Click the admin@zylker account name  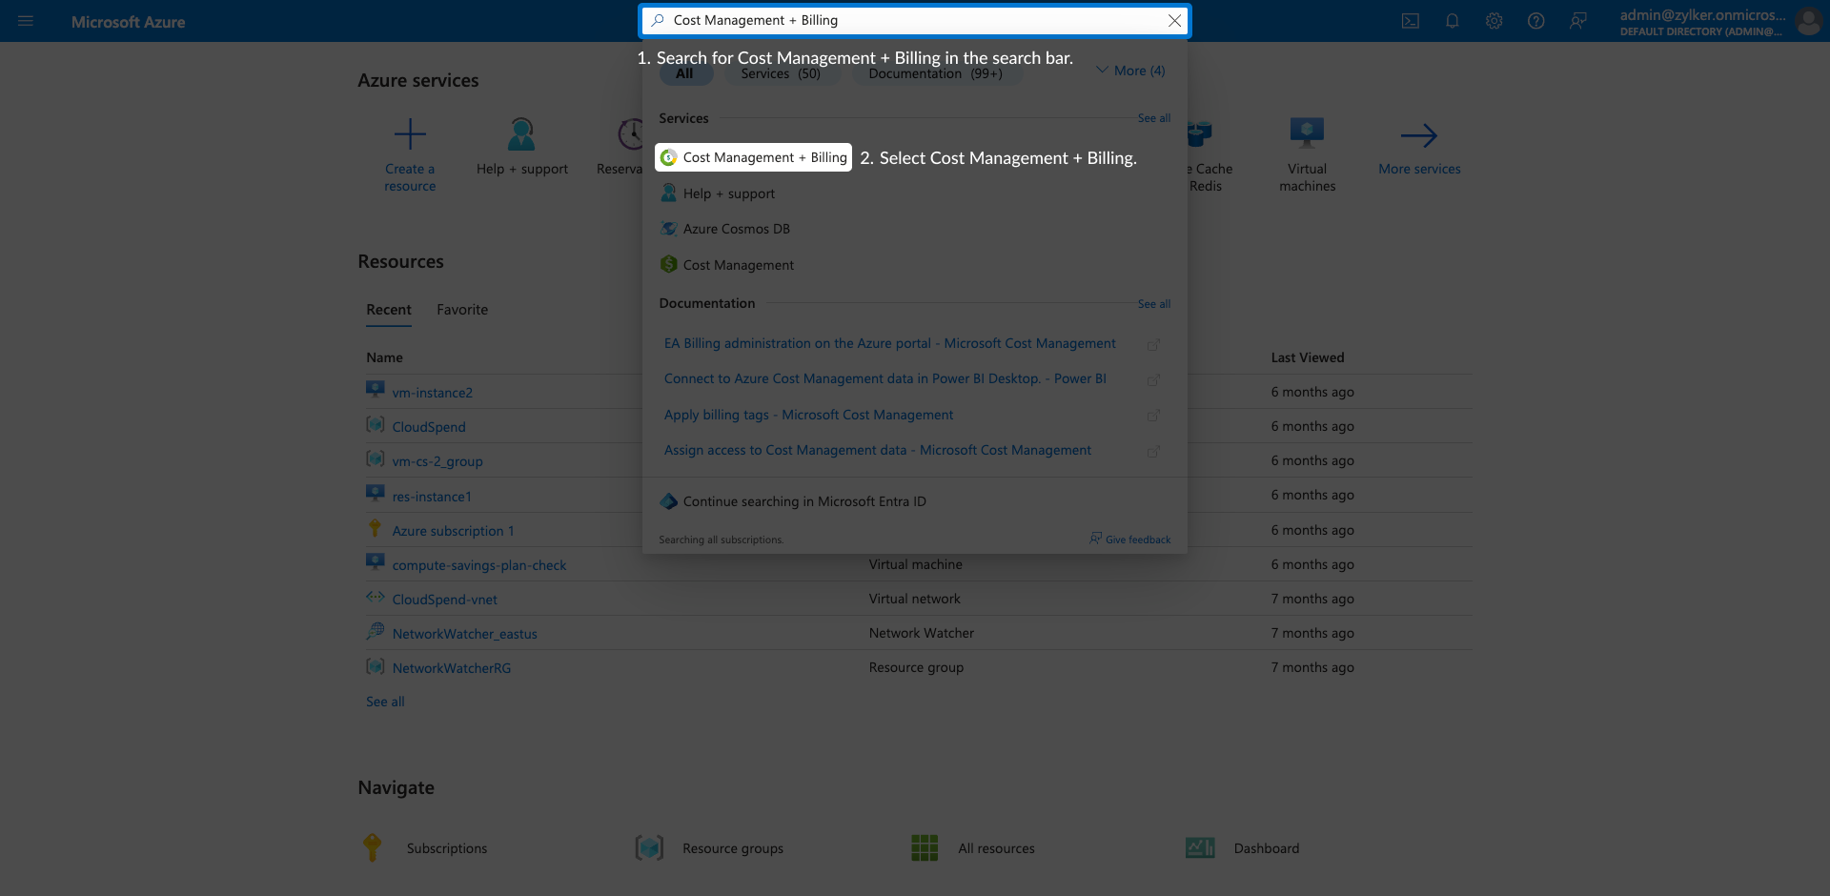pyautogui.click(x=1703, y=15)
